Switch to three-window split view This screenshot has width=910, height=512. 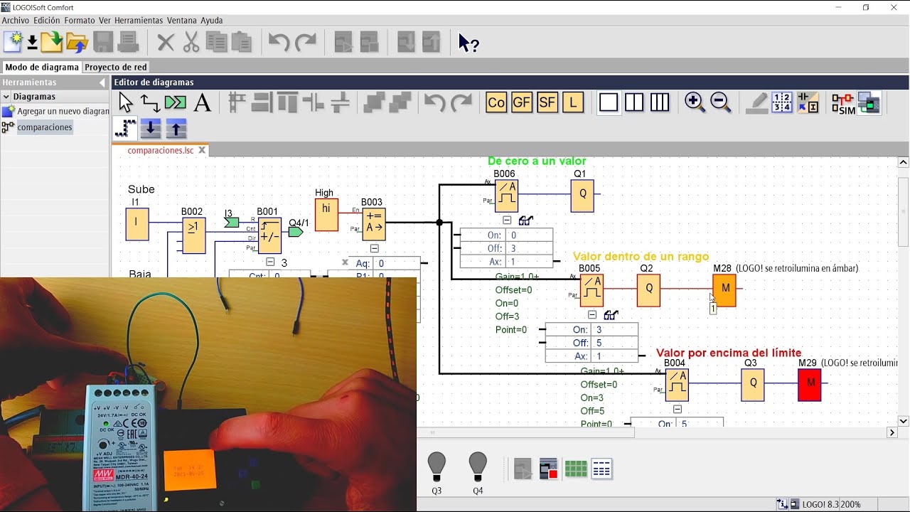tap(660, 102)
